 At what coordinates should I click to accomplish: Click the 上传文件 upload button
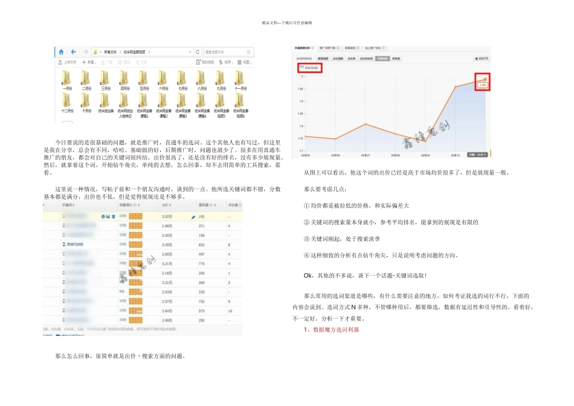[x=67, y=62]
